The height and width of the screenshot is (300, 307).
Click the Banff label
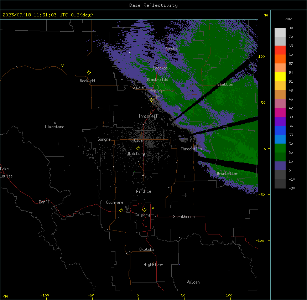tap(44, 202)
